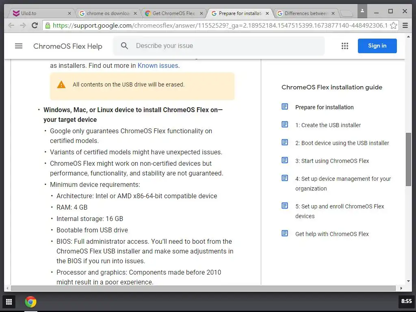This screenshot has height=312, width=416.
Task: Click document icon beside Boot device using USB
Action: tap(285, 143)
